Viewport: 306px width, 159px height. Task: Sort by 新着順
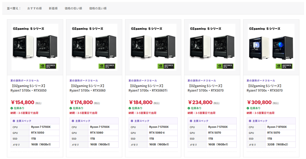[x=53, y=8]
